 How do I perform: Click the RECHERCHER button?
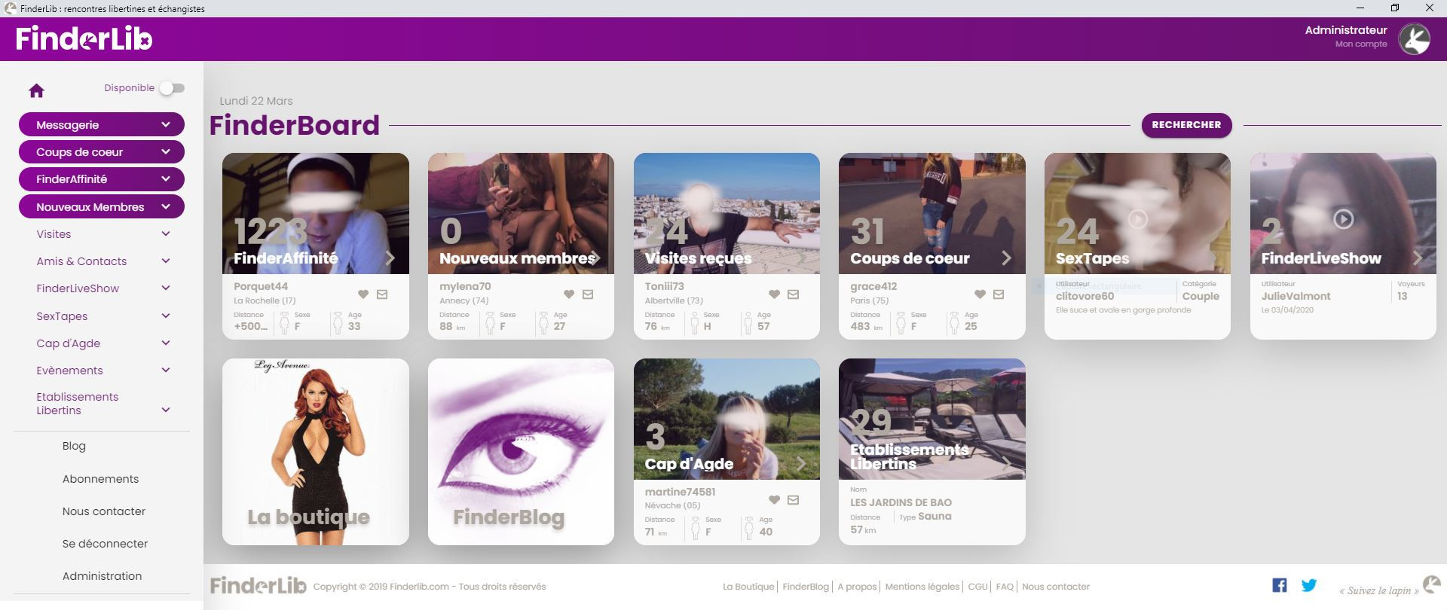coord(1186,125)
